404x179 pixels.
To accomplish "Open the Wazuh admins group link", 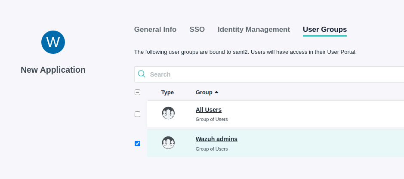I will (216, 139).
